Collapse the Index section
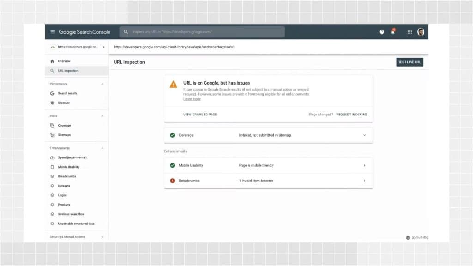Image resolution: width=473 pixels, height=266 pixels. click(x=102, y=116)
